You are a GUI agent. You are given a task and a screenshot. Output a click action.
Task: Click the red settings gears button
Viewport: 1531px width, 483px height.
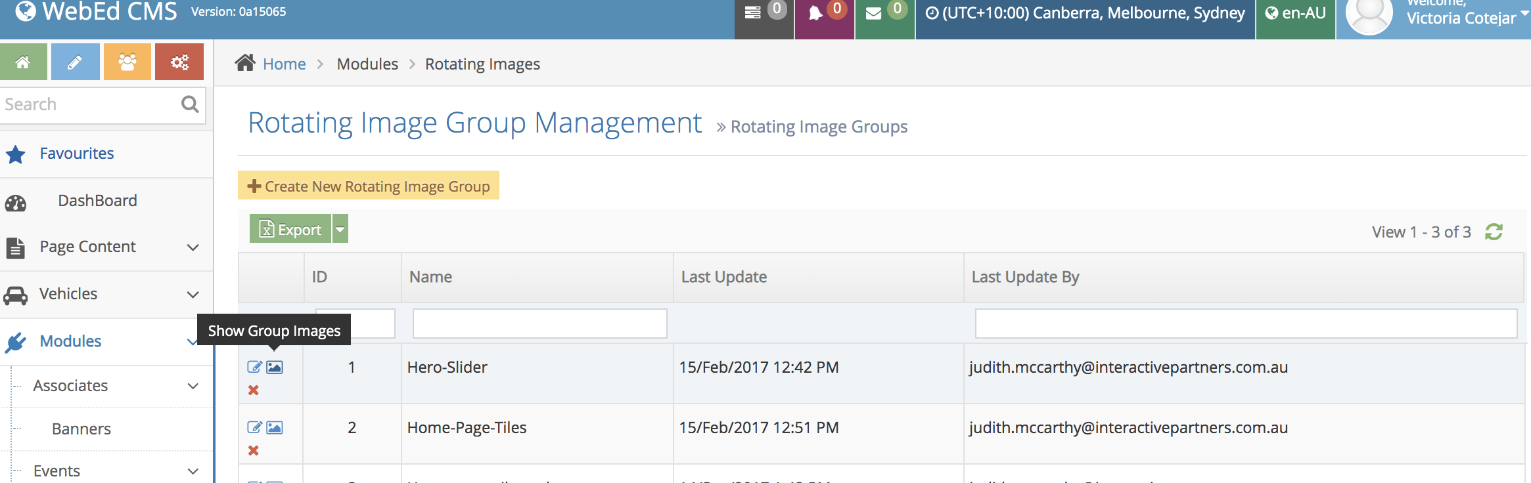(179, 62)
